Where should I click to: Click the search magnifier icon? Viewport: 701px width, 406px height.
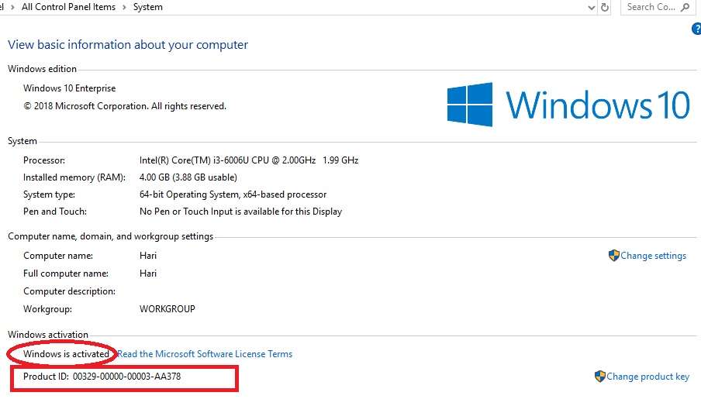tap(685, 7)
